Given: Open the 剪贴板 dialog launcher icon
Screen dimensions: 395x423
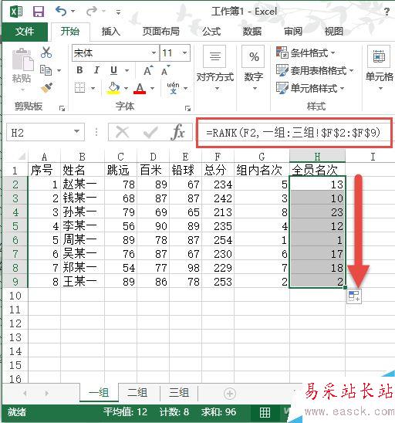Looking at the screenshot, I should (x=62, y=108).
